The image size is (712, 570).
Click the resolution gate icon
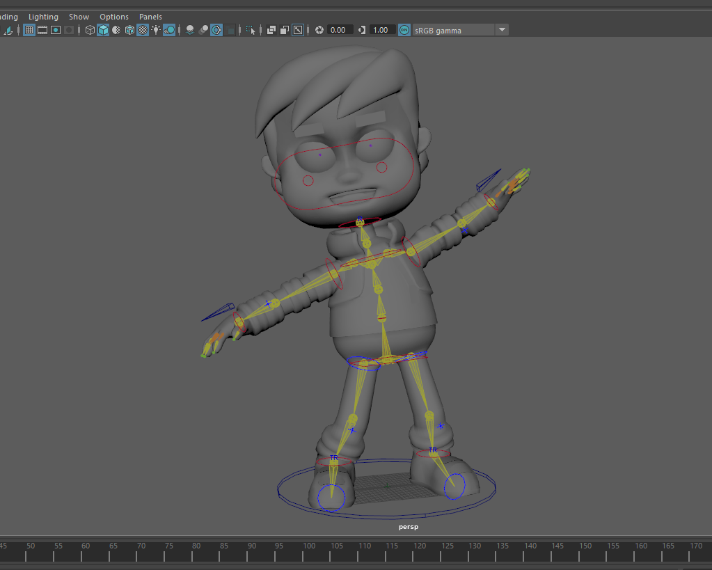click(56, 30)
